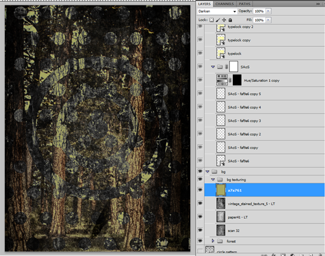Switch to the PATHS tab

[x=244, y=4]
